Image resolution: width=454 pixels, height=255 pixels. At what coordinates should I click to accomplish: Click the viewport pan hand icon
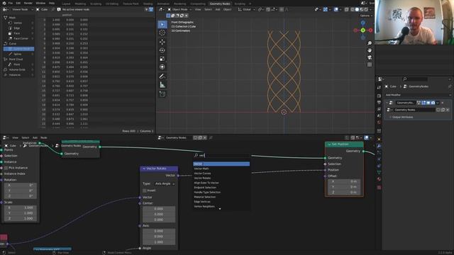(370, 50)
